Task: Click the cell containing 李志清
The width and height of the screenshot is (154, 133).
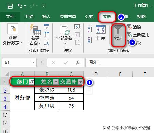Action: 47,98
